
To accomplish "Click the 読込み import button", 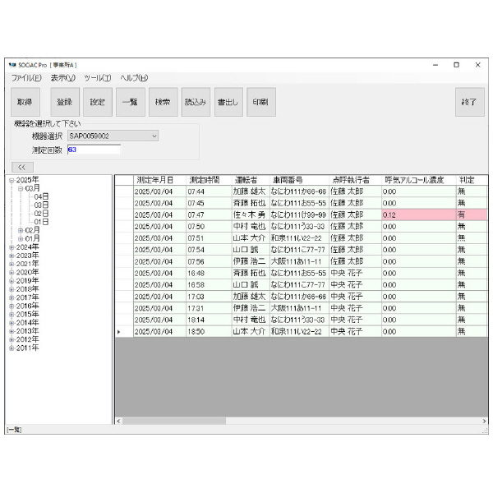I will [x=195, y=102].
